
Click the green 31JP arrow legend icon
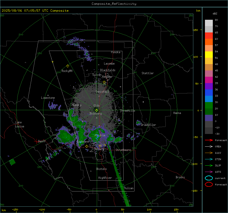(x=209, y=165)
